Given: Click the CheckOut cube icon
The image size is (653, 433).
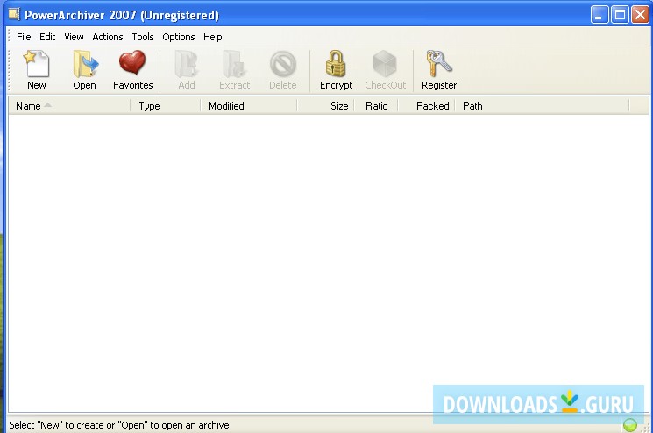Looking at the screenshot, I should pos(385,70).
